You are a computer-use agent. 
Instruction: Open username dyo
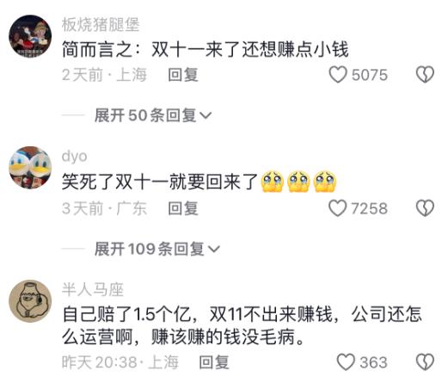74,157
